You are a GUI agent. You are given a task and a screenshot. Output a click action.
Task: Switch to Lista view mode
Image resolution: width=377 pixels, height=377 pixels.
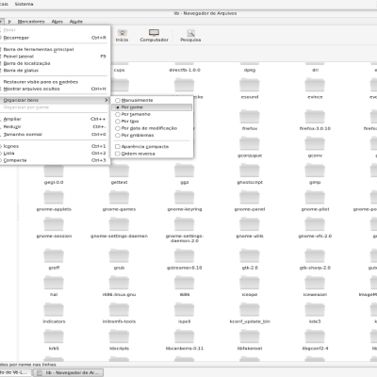coord(54,154)
